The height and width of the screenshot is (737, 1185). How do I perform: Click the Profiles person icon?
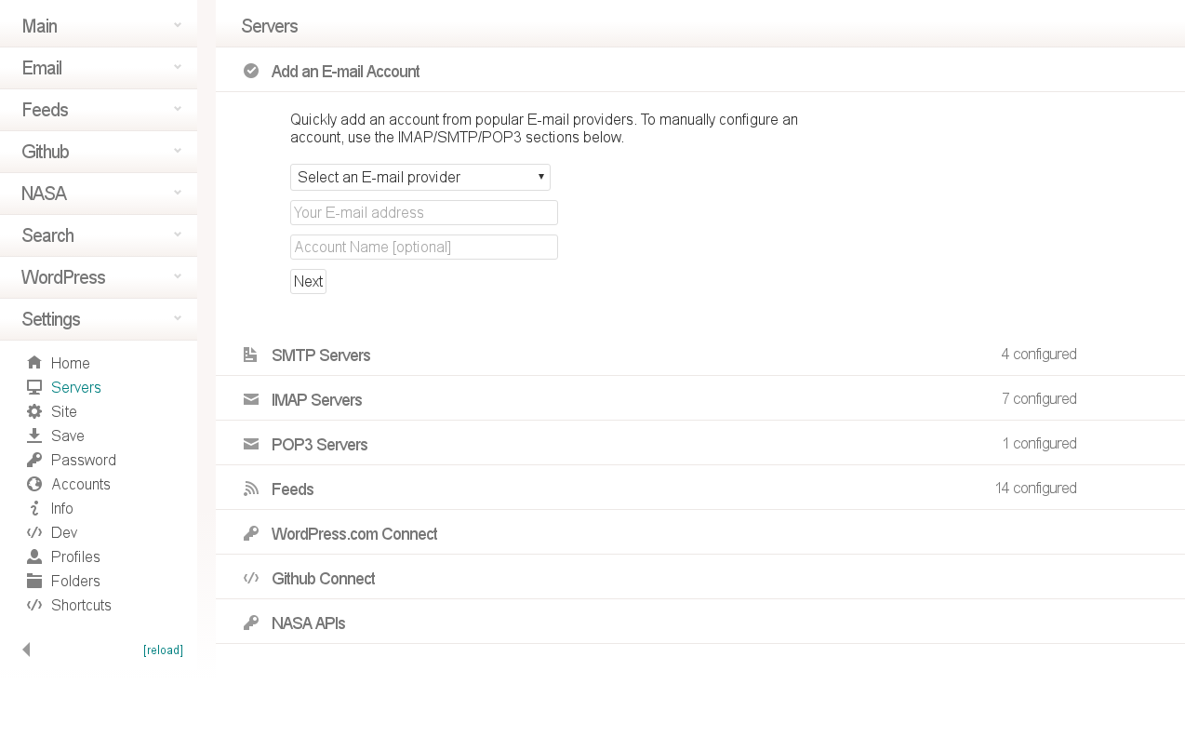pyautogui.click(x=34, y=556)
